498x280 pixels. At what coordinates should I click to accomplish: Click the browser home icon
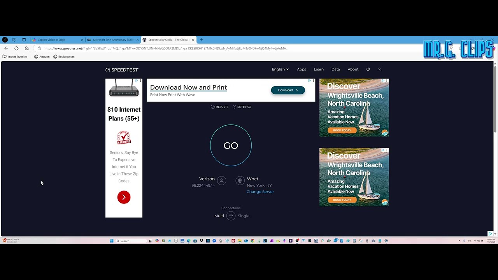click(26, 48)
